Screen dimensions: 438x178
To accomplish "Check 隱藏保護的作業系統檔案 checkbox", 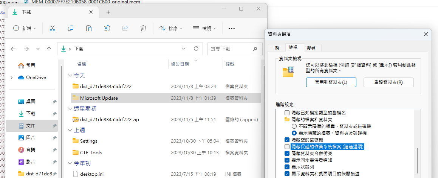I will pos(287,146).
